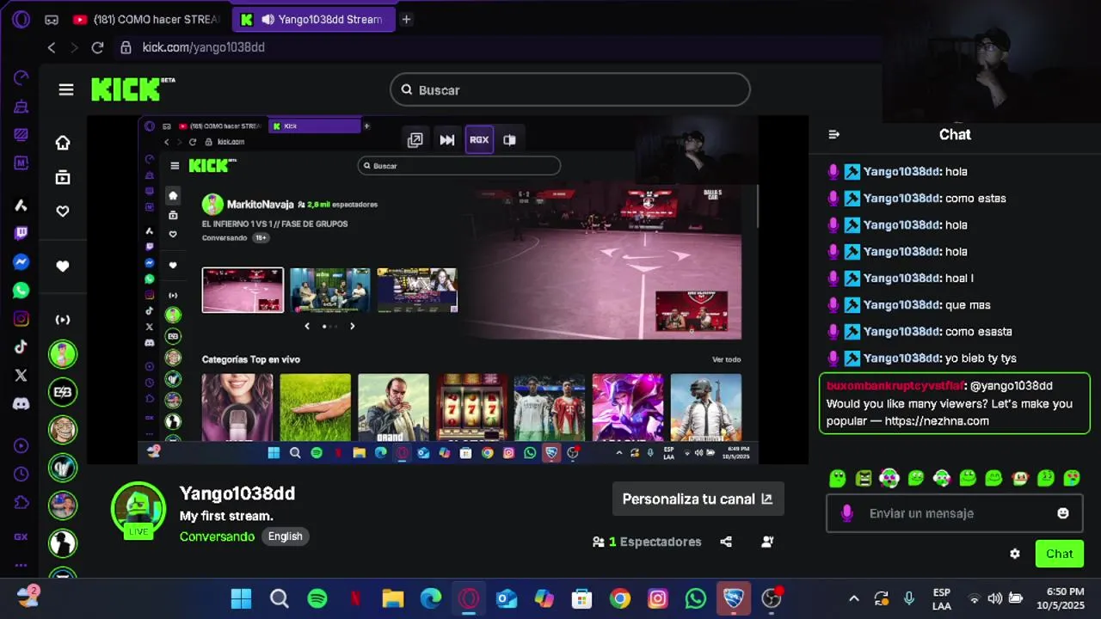Viewport: 1101px width, 619px height.
Task: Click the buxombankruptcyvstfiaf username in chat
Action: [896, 385]
